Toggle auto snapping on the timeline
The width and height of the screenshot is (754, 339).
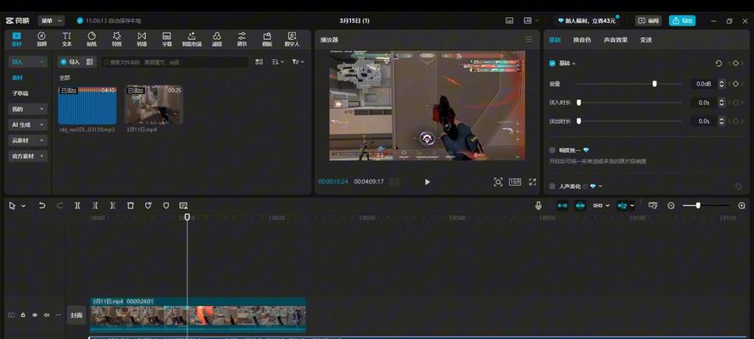[580, 205]
